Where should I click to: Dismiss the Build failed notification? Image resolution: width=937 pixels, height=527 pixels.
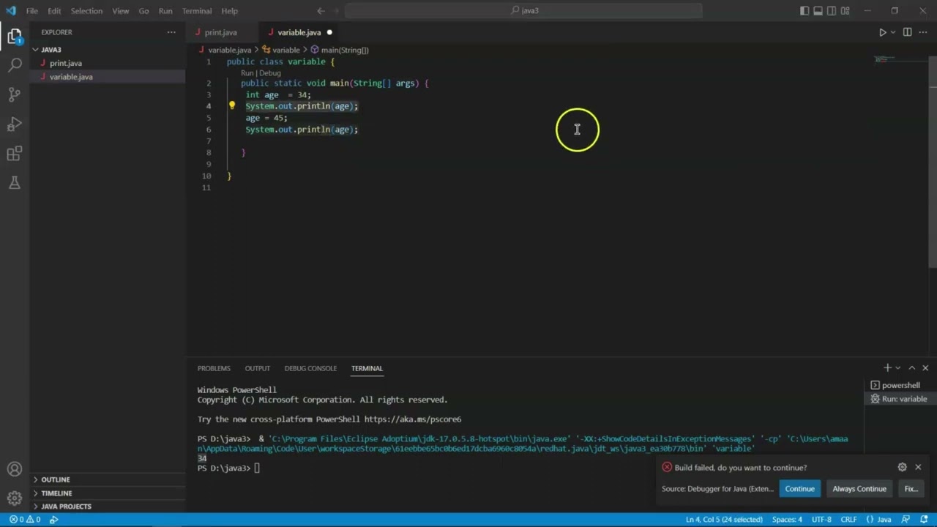point(918,467)
